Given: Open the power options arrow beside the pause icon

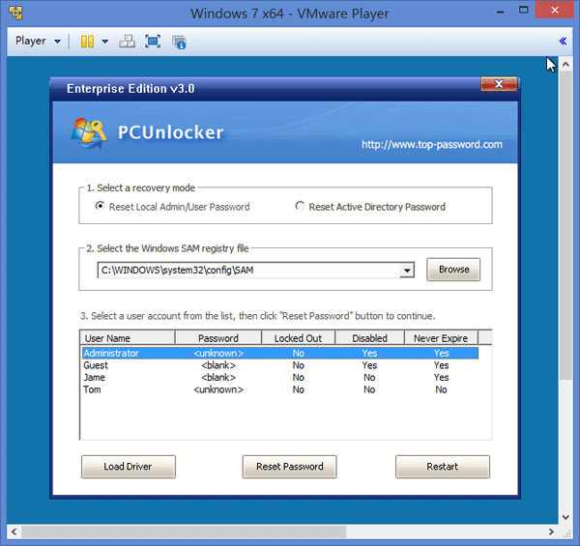Looking at the screenshot, I should click(105, 42).
